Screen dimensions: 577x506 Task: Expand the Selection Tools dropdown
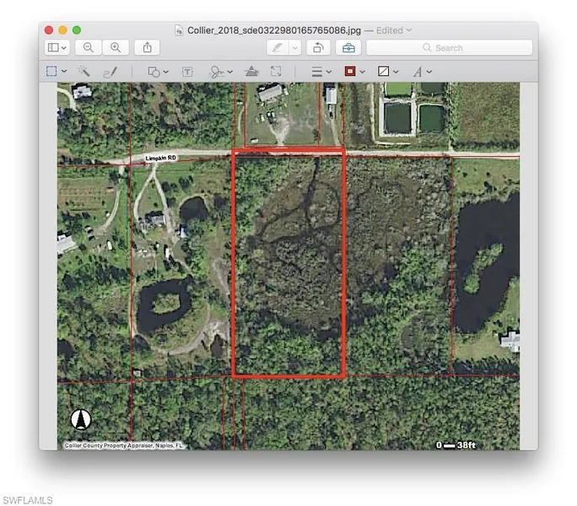57,73
